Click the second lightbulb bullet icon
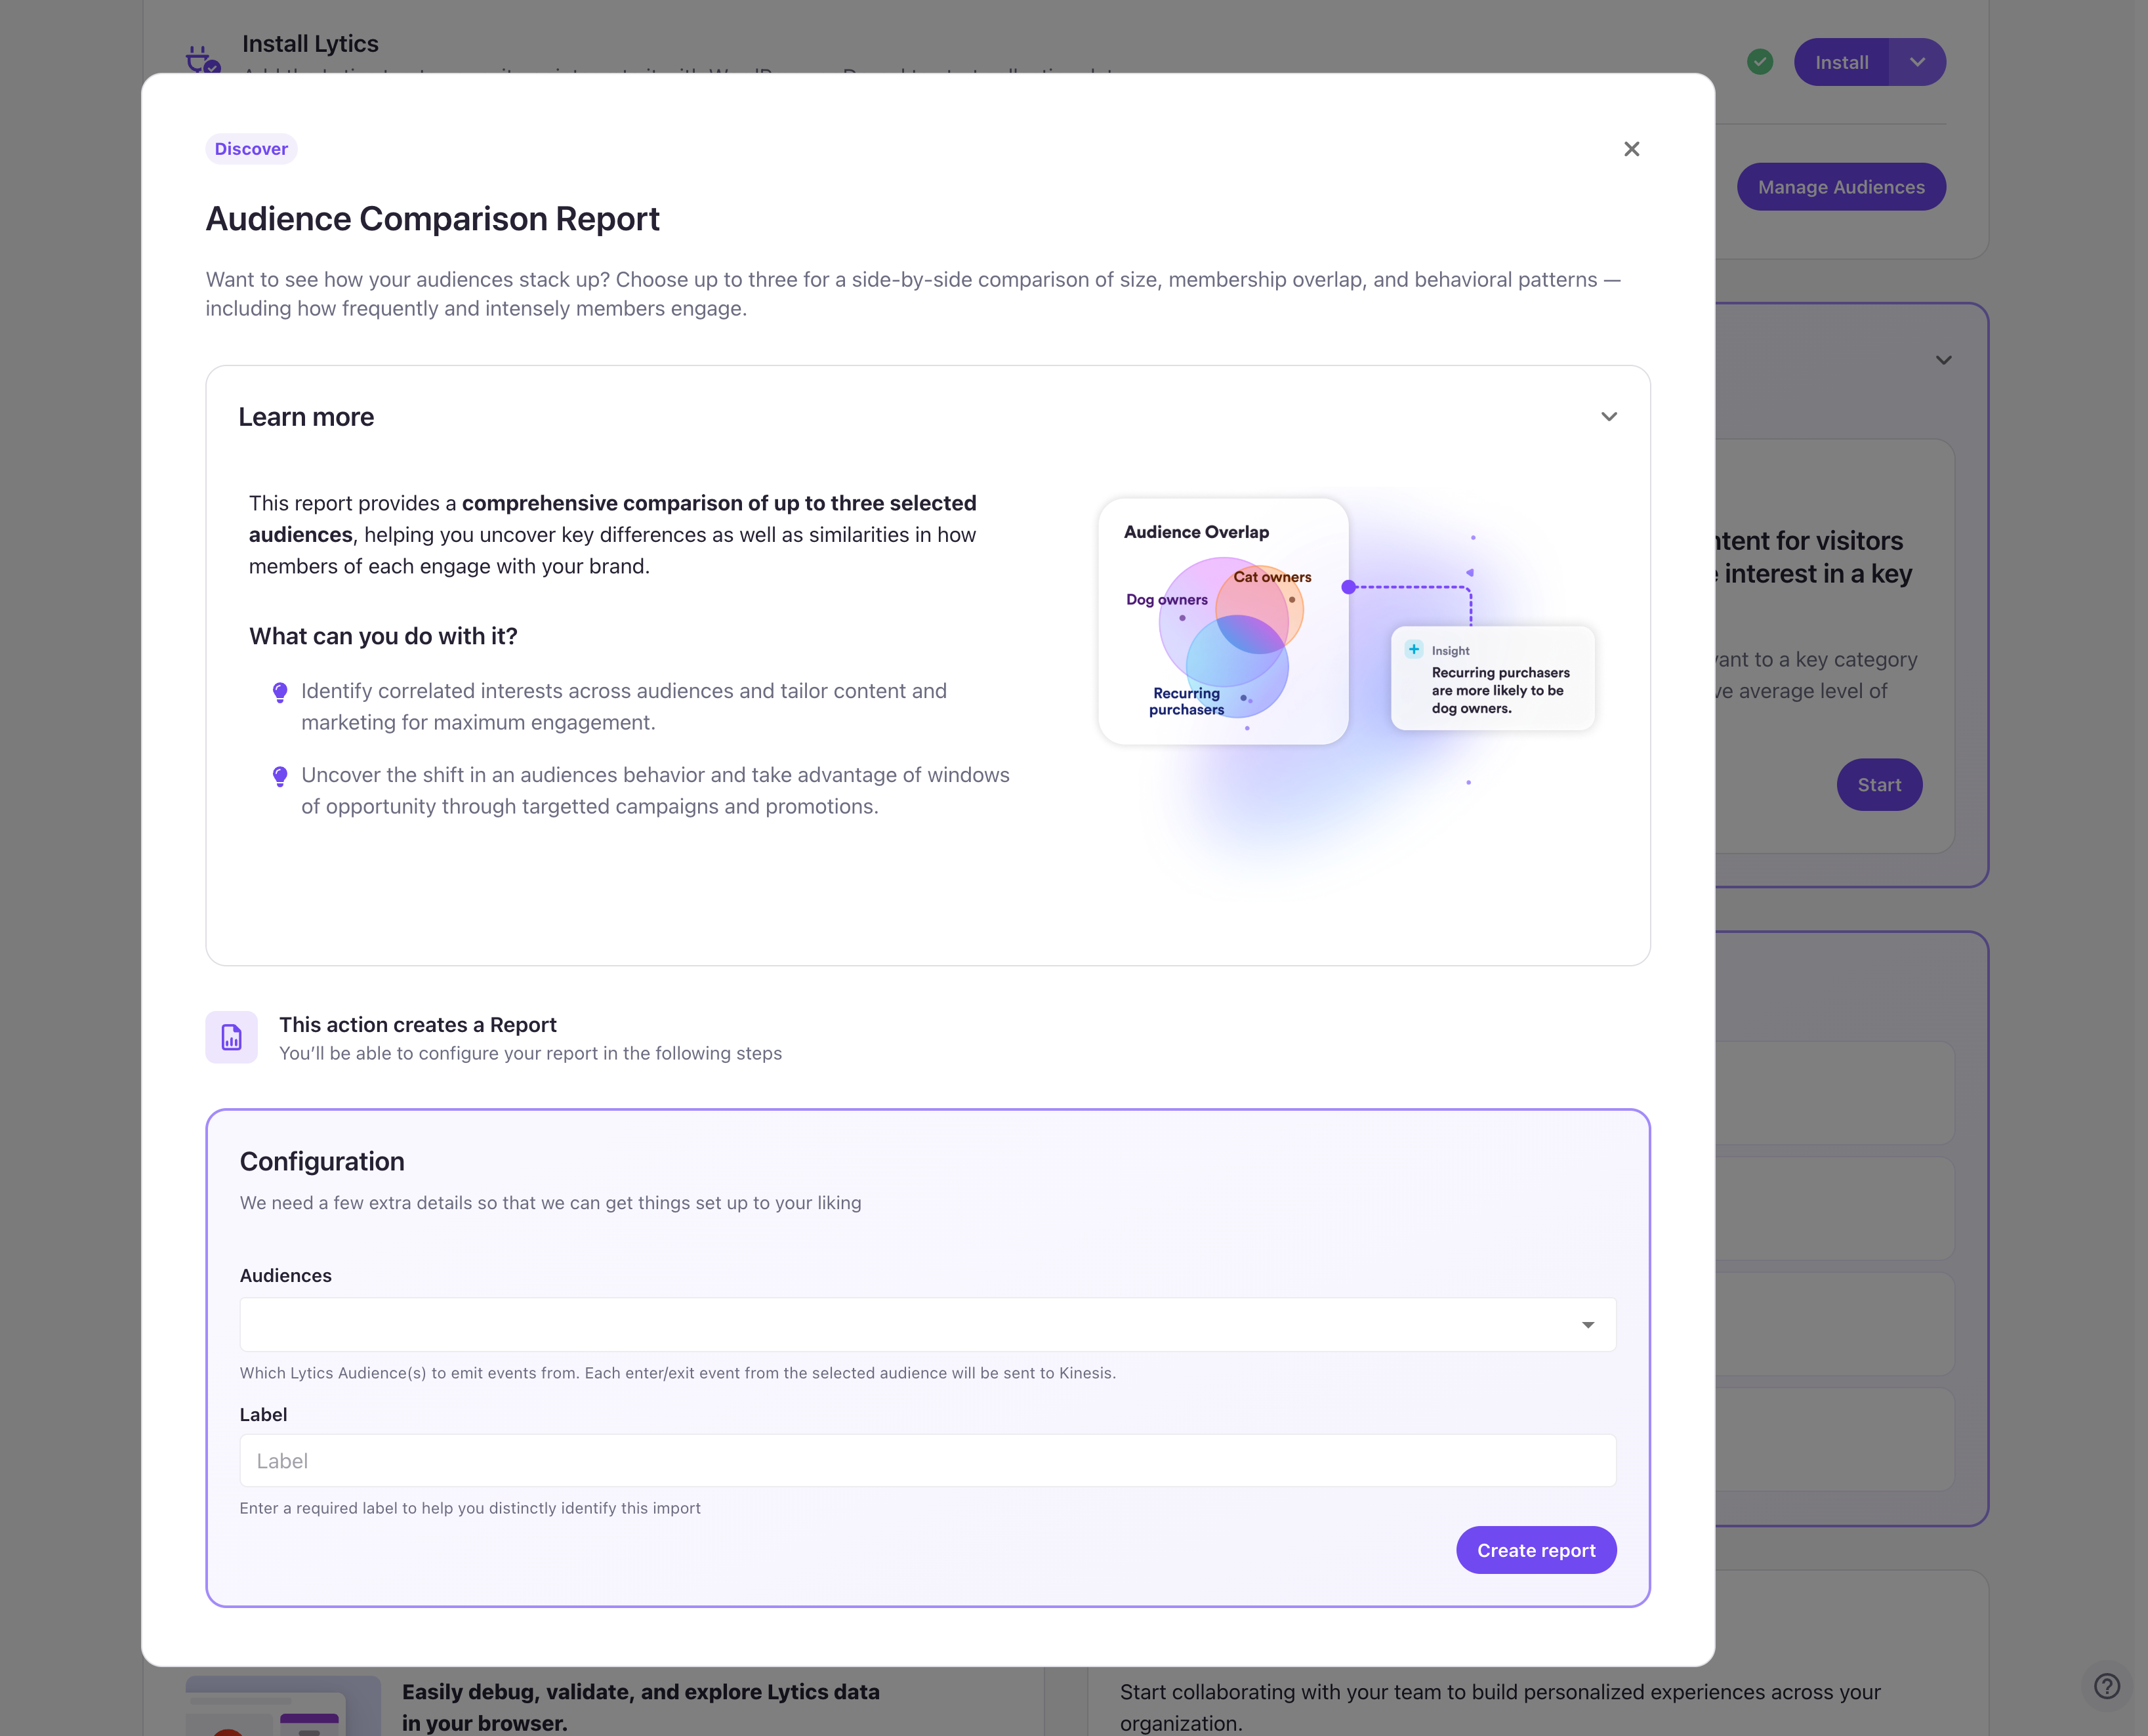The image size is (2148, 1736). click(280, 776)
